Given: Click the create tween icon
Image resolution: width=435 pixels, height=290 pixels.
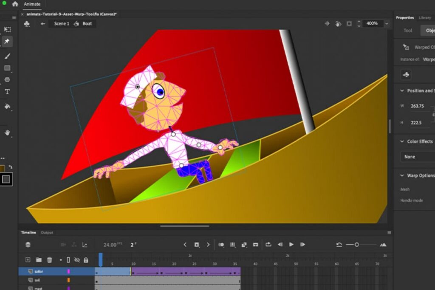Looking at the screenshot, I should tap(244, 245).
